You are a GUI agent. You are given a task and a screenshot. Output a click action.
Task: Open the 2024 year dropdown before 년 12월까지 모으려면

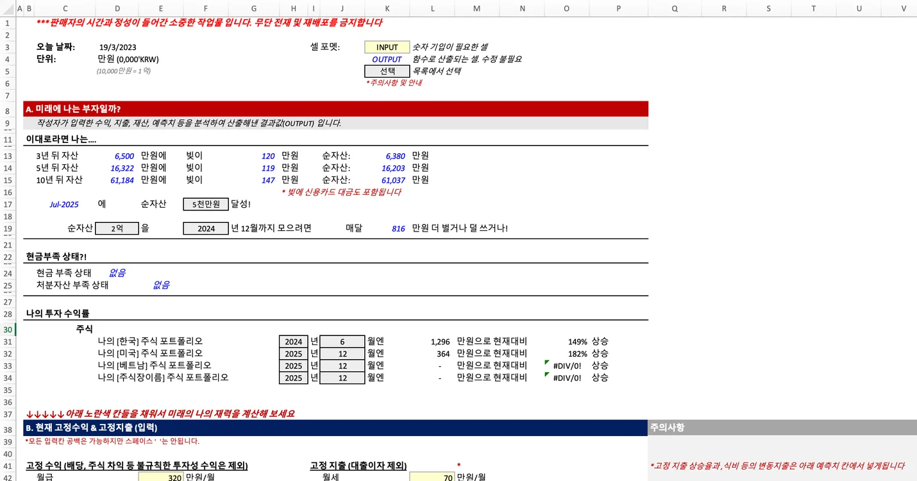(x=206, y=228)
